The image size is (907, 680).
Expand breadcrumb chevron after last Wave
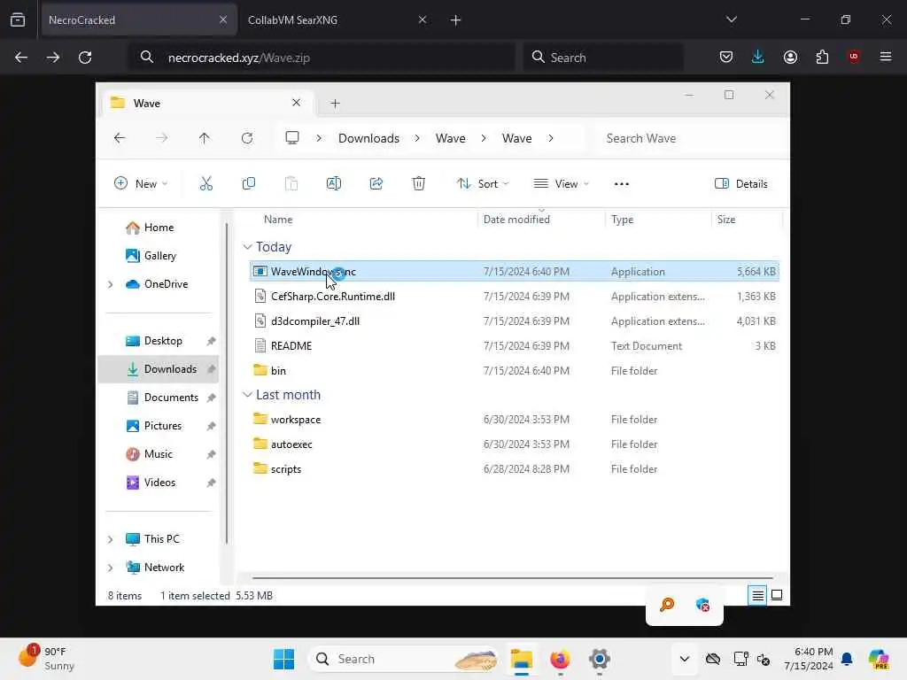(x=551, y=138)
